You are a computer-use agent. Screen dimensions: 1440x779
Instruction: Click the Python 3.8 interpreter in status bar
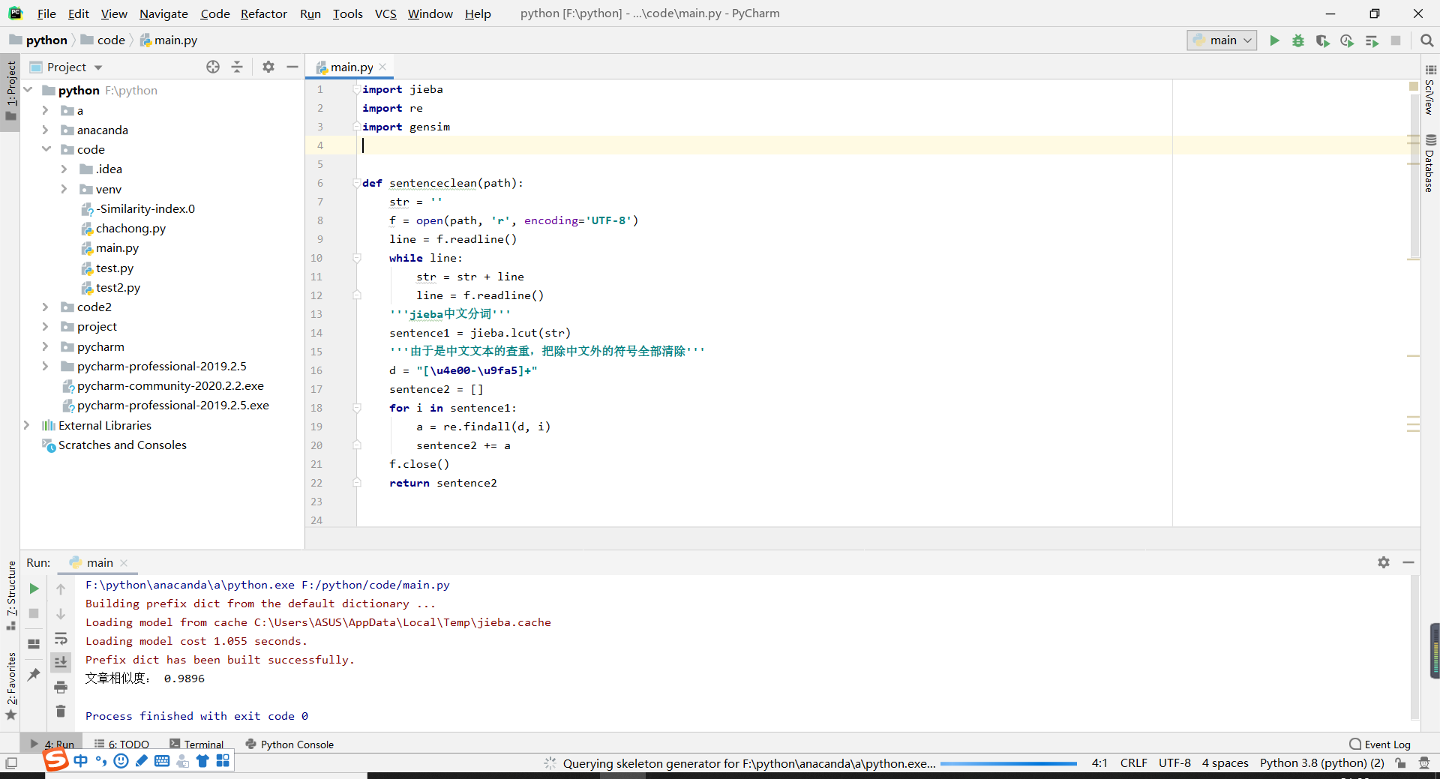click(x=1321, y=763)
